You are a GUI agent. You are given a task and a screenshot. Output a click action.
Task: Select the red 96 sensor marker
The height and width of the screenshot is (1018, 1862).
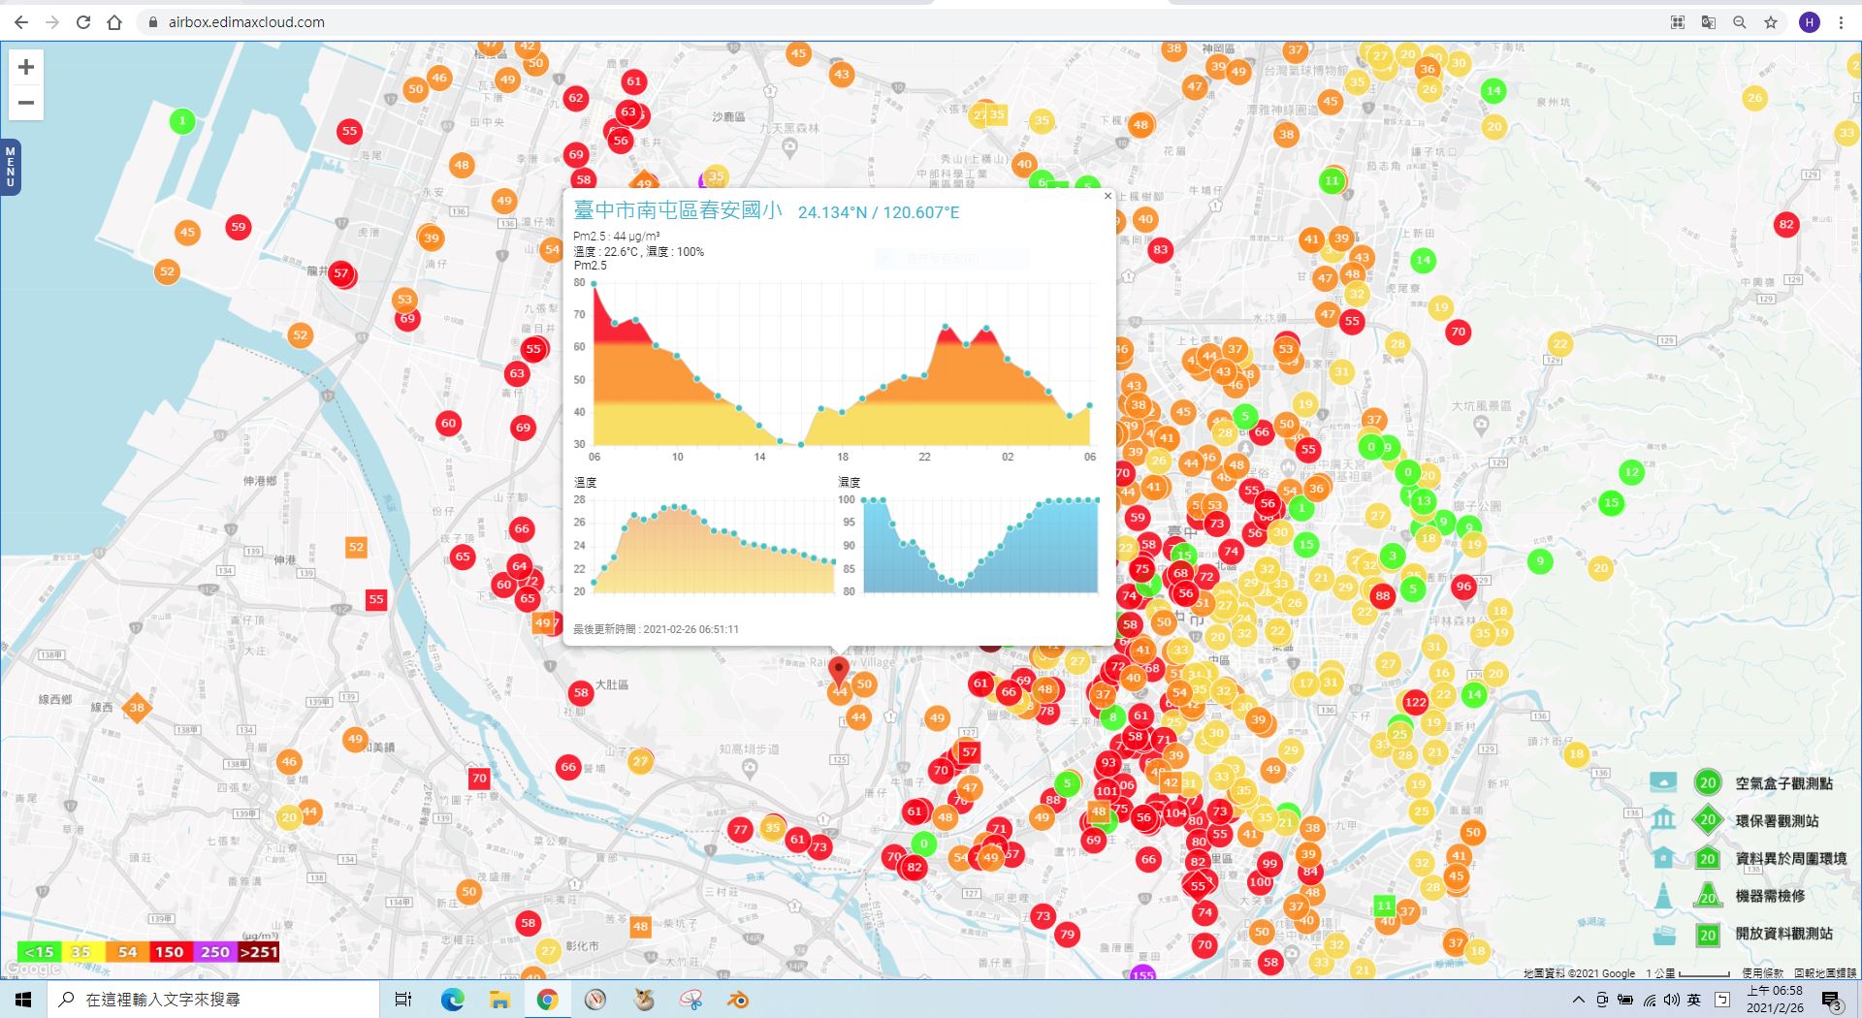coord(1463,586)
